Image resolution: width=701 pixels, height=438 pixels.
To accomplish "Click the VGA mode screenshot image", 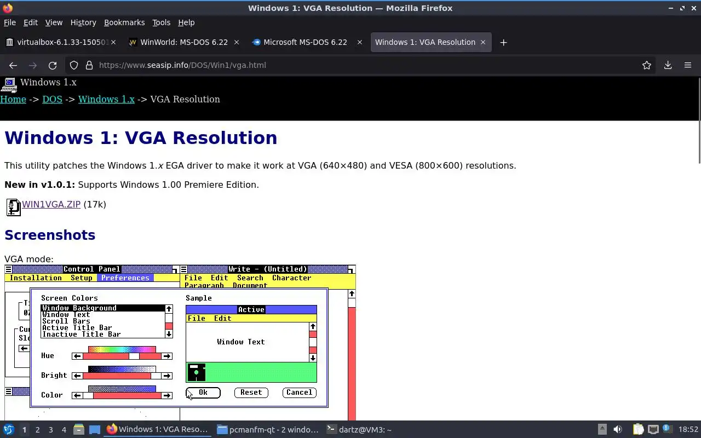I will click(180, 342).
